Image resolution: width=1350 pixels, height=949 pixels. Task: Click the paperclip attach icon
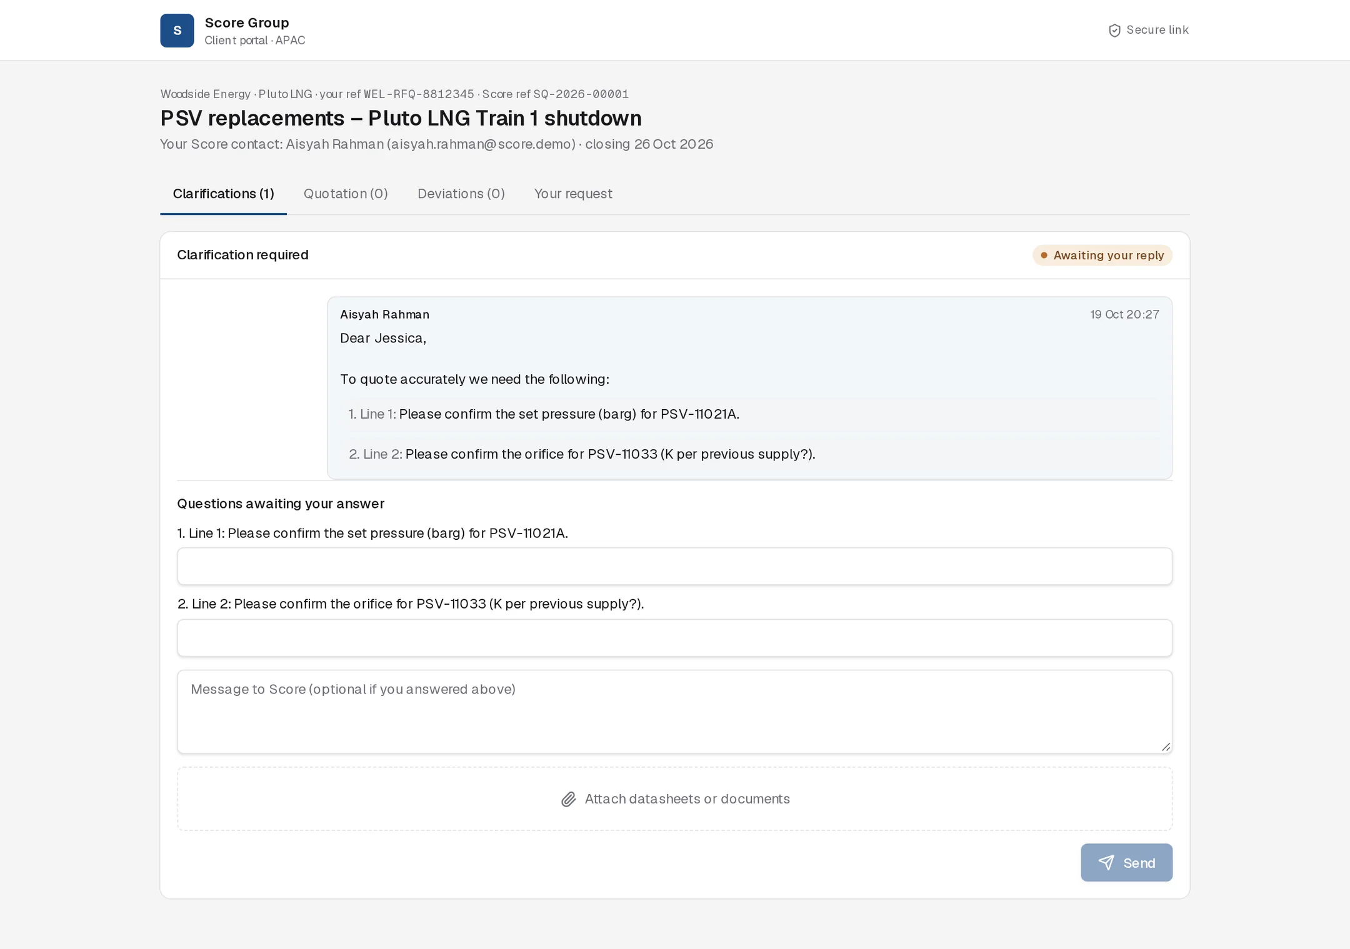(x=568, y=799)
